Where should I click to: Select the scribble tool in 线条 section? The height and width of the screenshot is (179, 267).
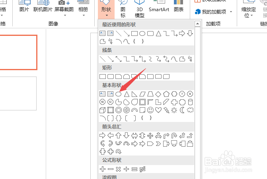point(190,59)
